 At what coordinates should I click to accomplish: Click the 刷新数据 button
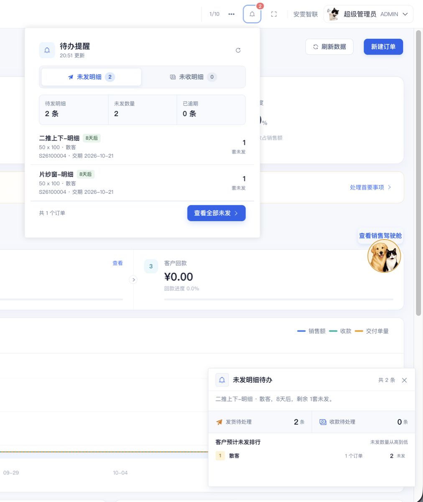click(x=329, y=47)
